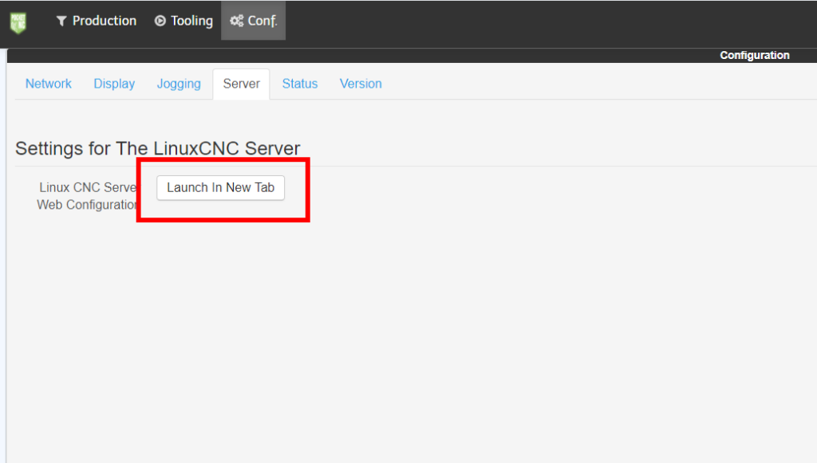This screenshot has height=463, width=817.
Task: Open the Jogging tab
Action: 179,84
